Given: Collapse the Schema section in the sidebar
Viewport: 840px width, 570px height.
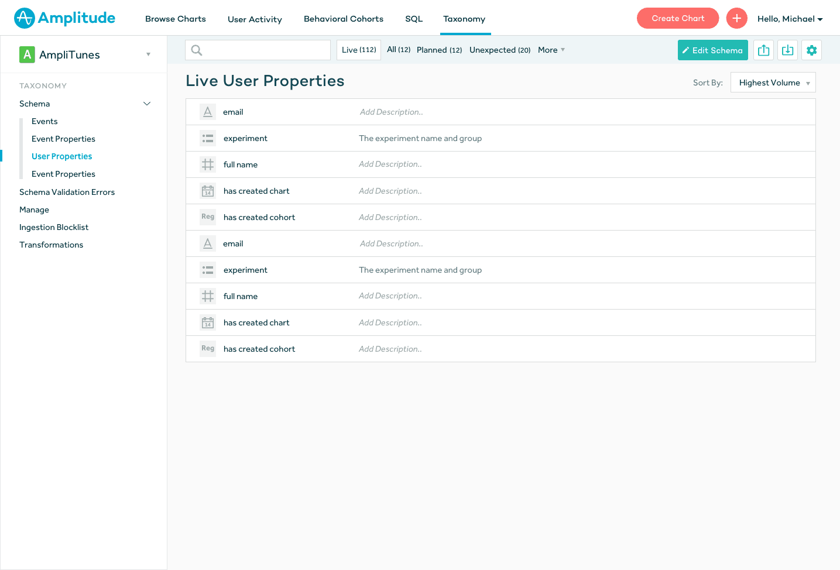Looking at the screenshot, I should click(x=146, y=104).
